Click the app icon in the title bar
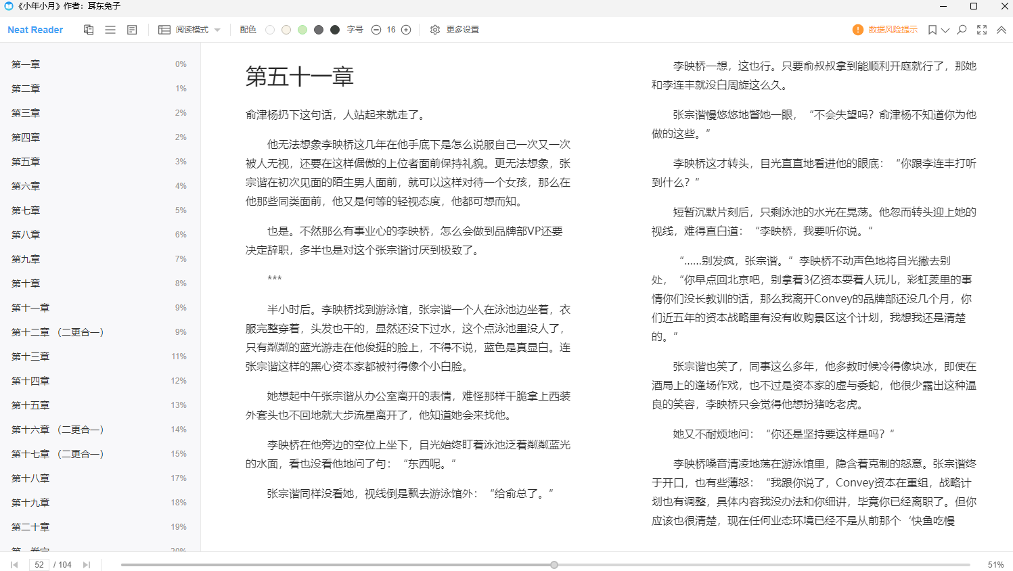This screenshot has height=571, width=1013. pyautogui.click(x=9, y=6)
